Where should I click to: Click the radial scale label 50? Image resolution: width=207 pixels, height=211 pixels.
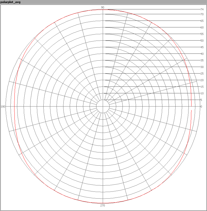[202, 41]
